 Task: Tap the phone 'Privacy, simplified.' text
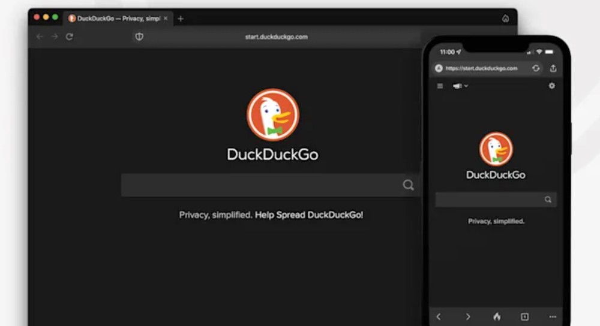496,221
